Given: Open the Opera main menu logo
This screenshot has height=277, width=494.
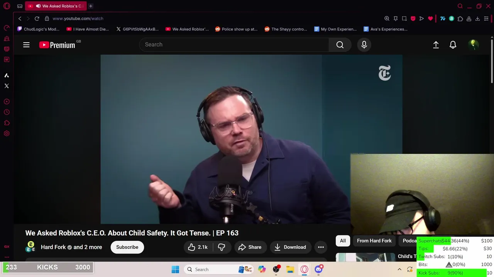Looking at the screenshot, I should [x=7, y=6].
